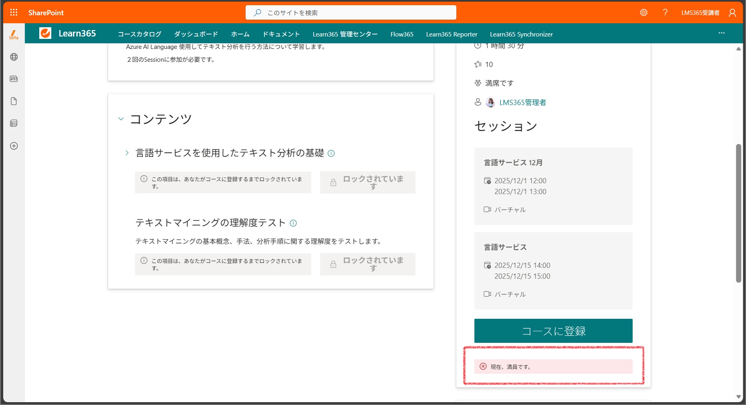
Task: Click ロックされています button under 言語サービス item
Action: pyautogui.click(x=367, y=182)
